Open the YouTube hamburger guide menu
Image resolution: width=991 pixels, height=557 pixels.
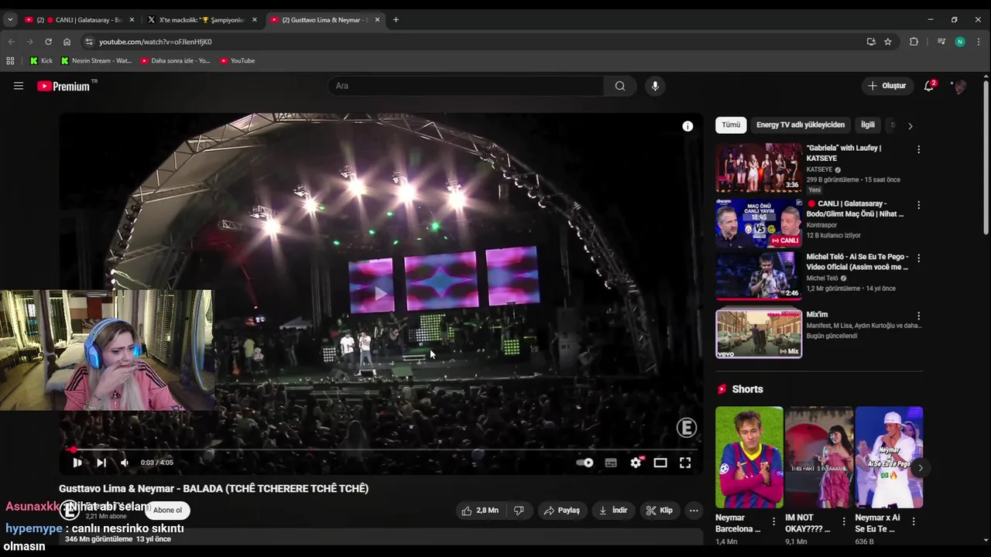(x=19, y=86)
